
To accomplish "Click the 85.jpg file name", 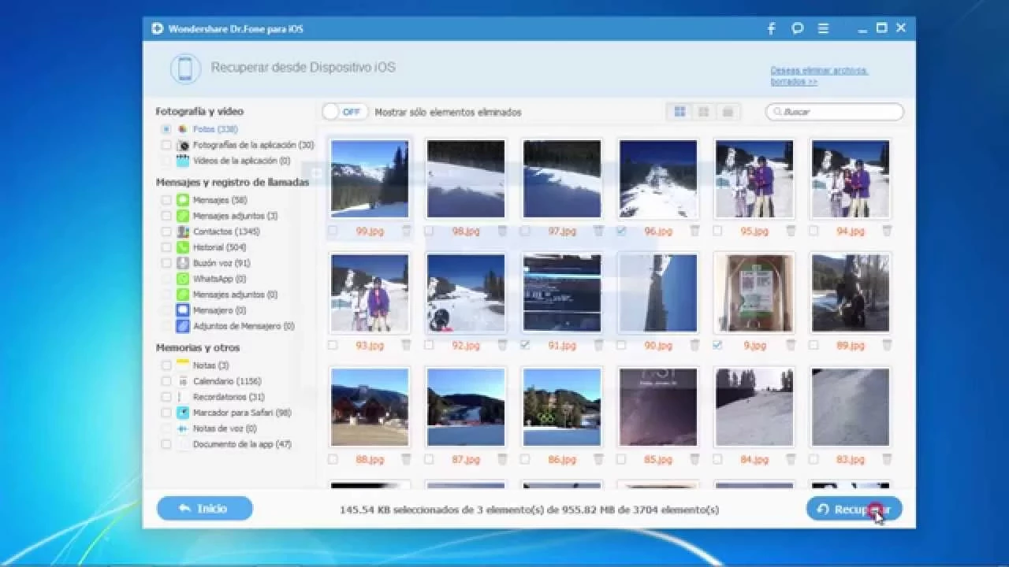I will [x=659, y=459].
